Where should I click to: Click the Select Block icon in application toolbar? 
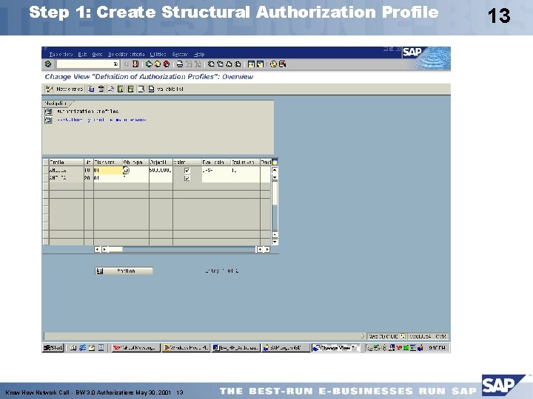tap(130, 89)
